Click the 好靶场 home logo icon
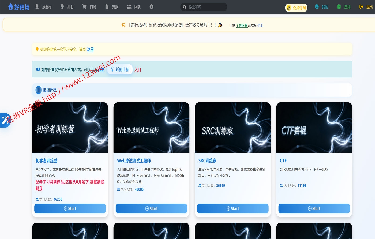The width and height of the screenshot is (375, 239). click(x=10, y=7)
